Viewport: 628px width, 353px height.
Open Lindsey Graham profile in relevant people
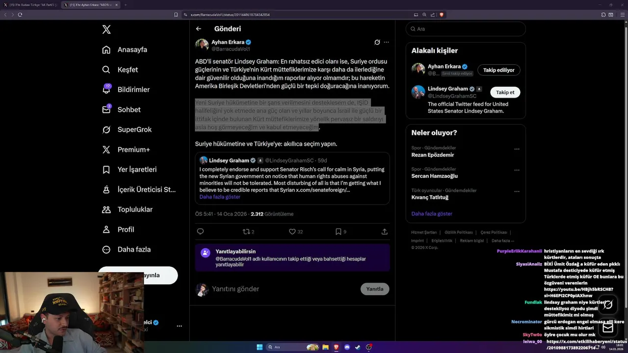(447, 89)
